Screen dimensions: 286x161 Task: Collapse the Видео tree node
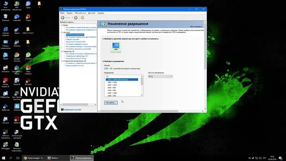click(x=62, y=25)
